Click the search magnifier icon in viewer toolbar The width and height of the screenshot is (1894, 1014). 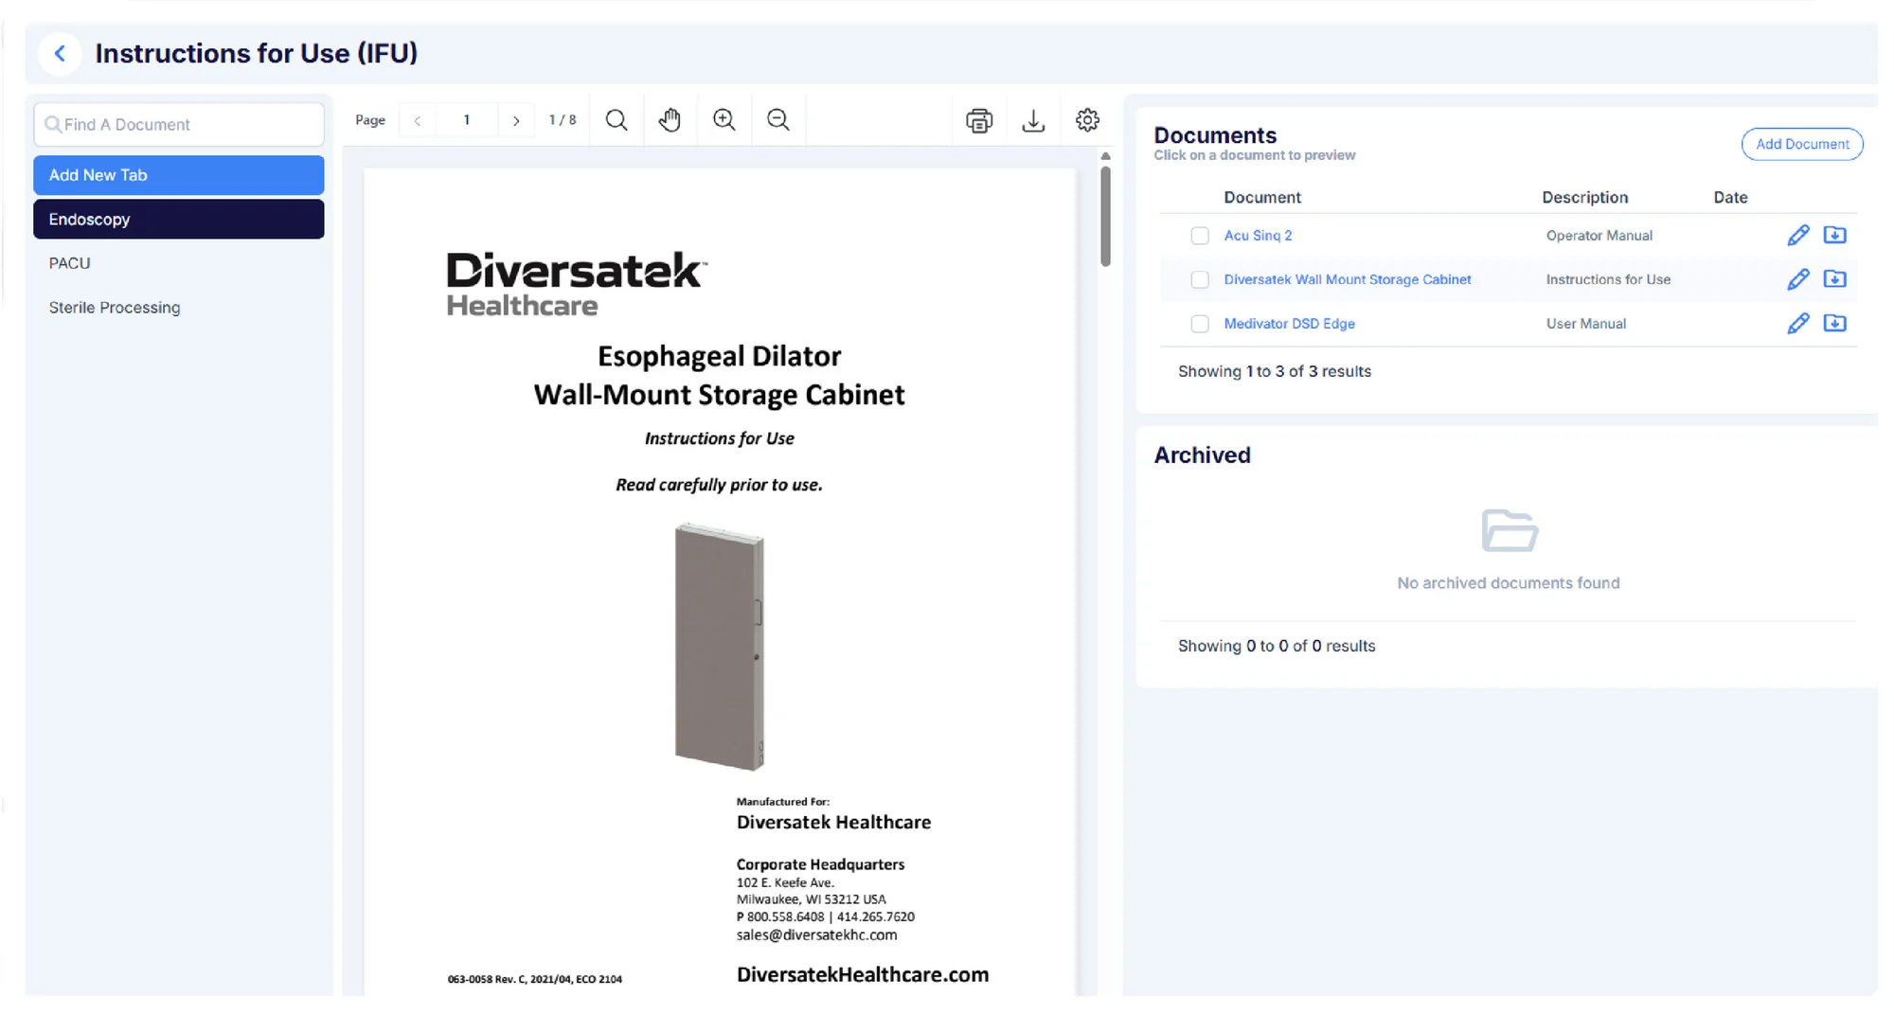click(616, 120)
